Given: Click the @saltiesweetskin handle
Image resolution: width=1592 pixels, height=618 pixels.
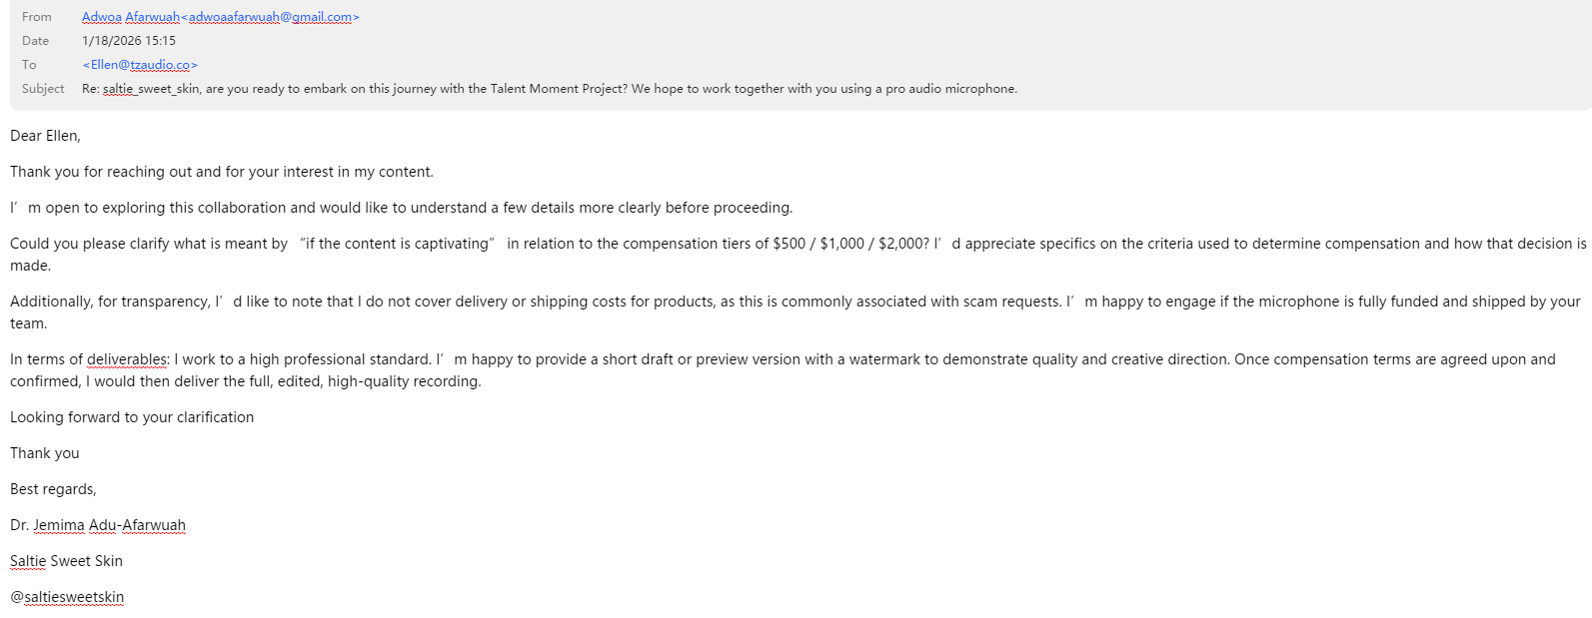Looking at the screenshot, I should click(67, 597).
